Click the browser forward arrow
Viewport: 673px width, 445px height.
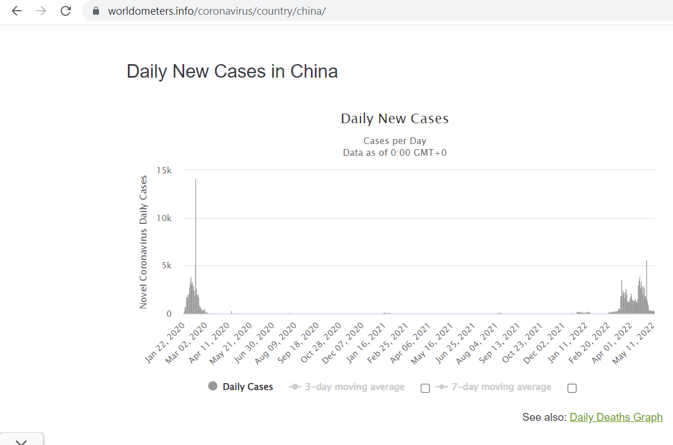click(41, 11)
